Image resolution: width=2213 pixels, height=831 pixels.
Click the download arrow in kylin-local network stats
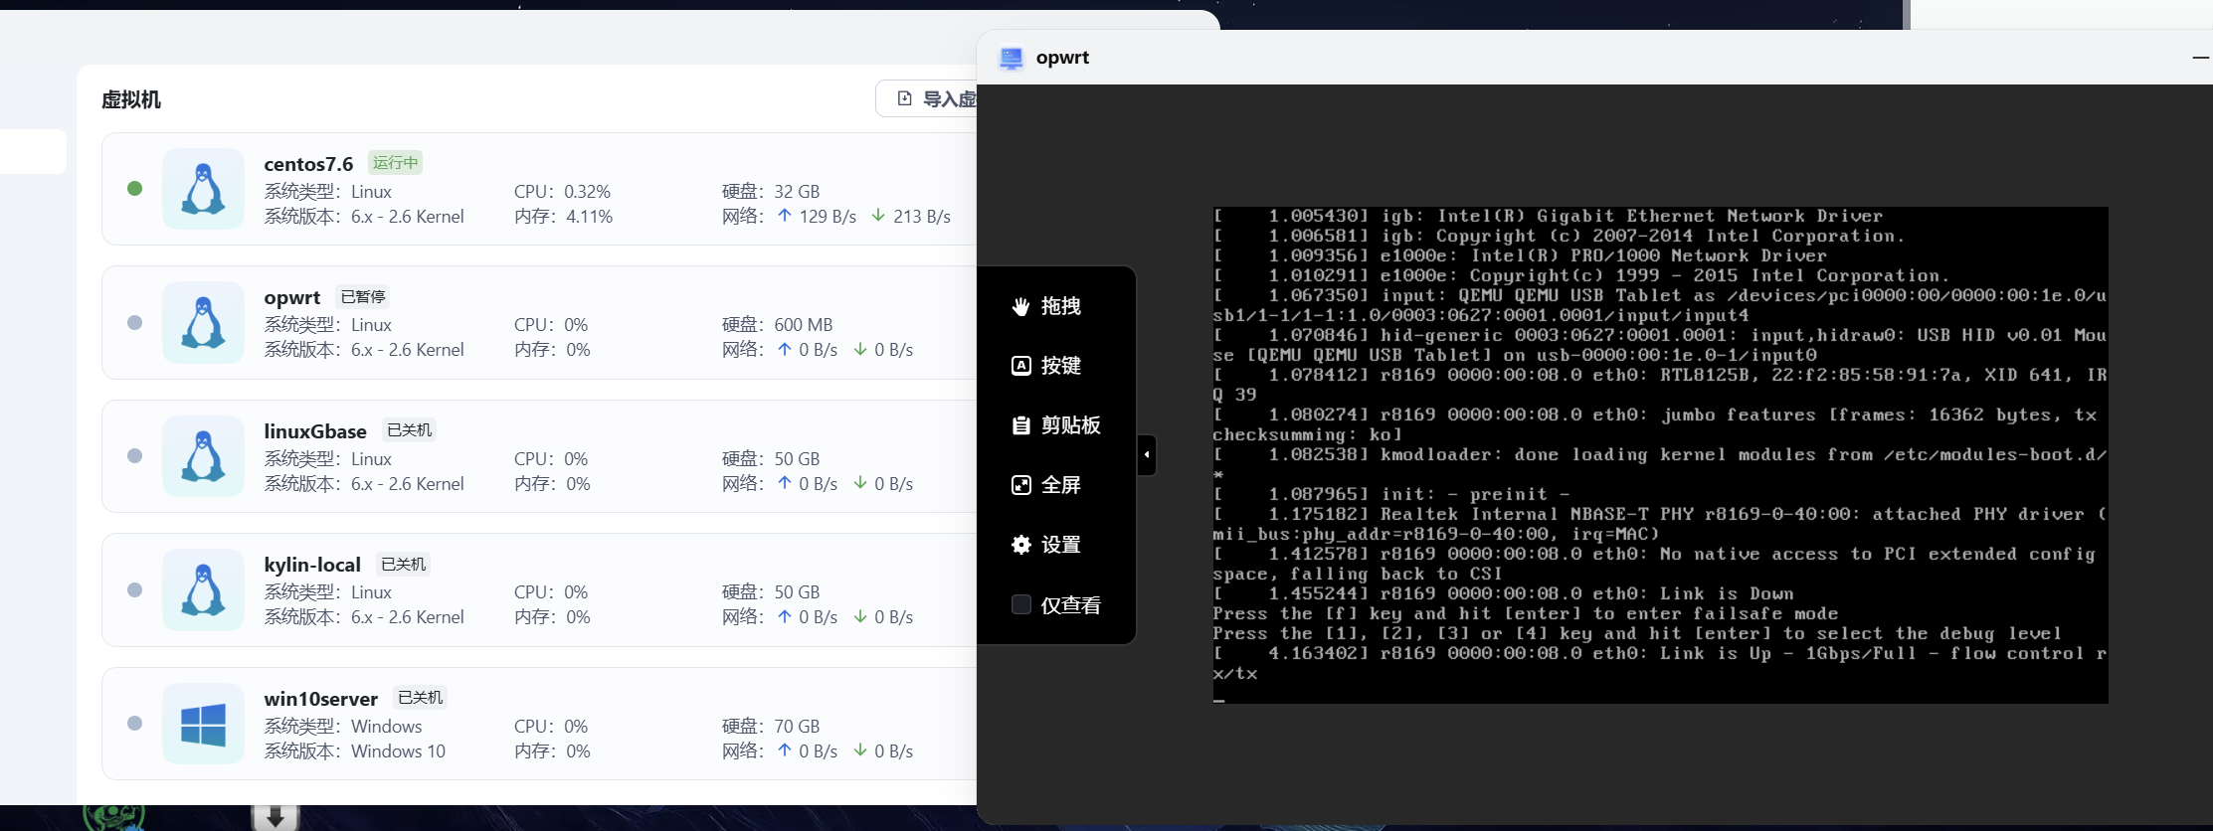click(x=860, y=616)
